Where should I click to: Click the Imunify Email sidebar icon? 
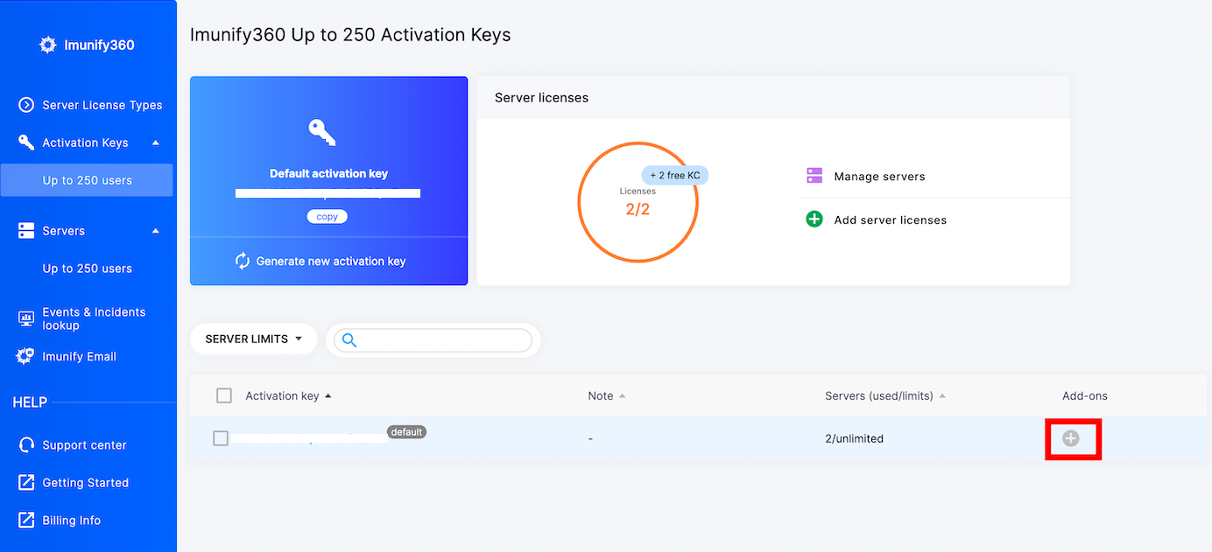coord(24,356)
